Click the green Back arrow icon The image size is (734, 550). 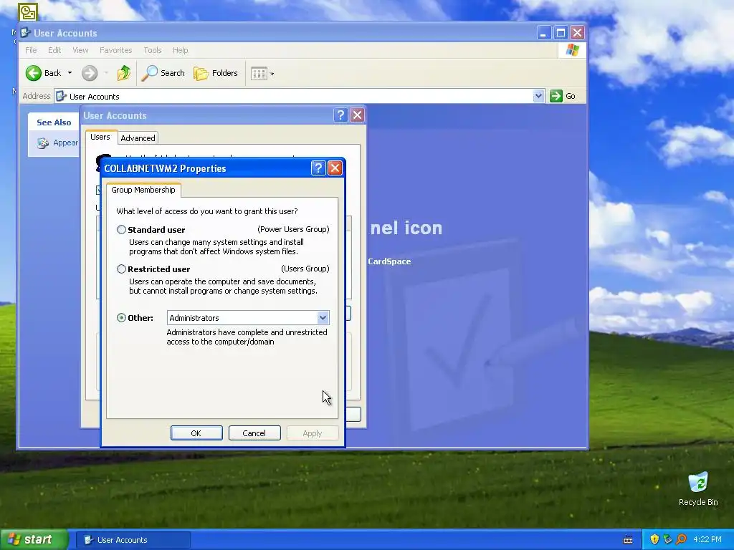point(34,73)
